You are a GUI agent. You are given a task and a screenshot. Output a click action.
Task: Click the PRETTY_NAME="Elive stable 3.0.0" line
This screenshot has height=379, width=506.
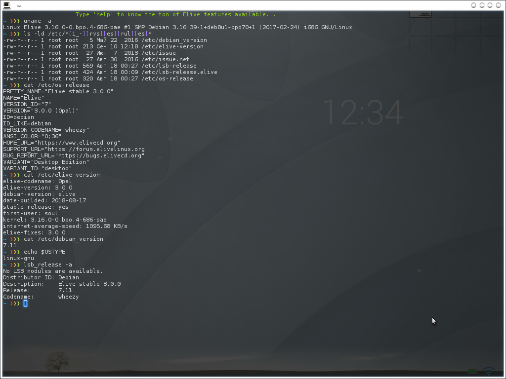tap(58, 91)
